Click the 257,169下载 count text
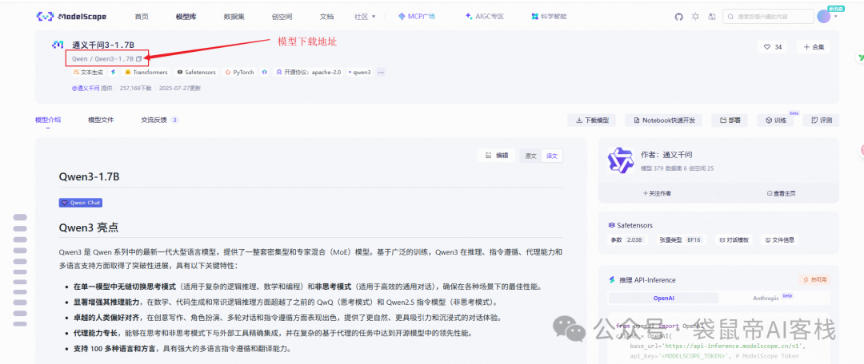This screenshot has height=364, width=864. coord(135,88)
